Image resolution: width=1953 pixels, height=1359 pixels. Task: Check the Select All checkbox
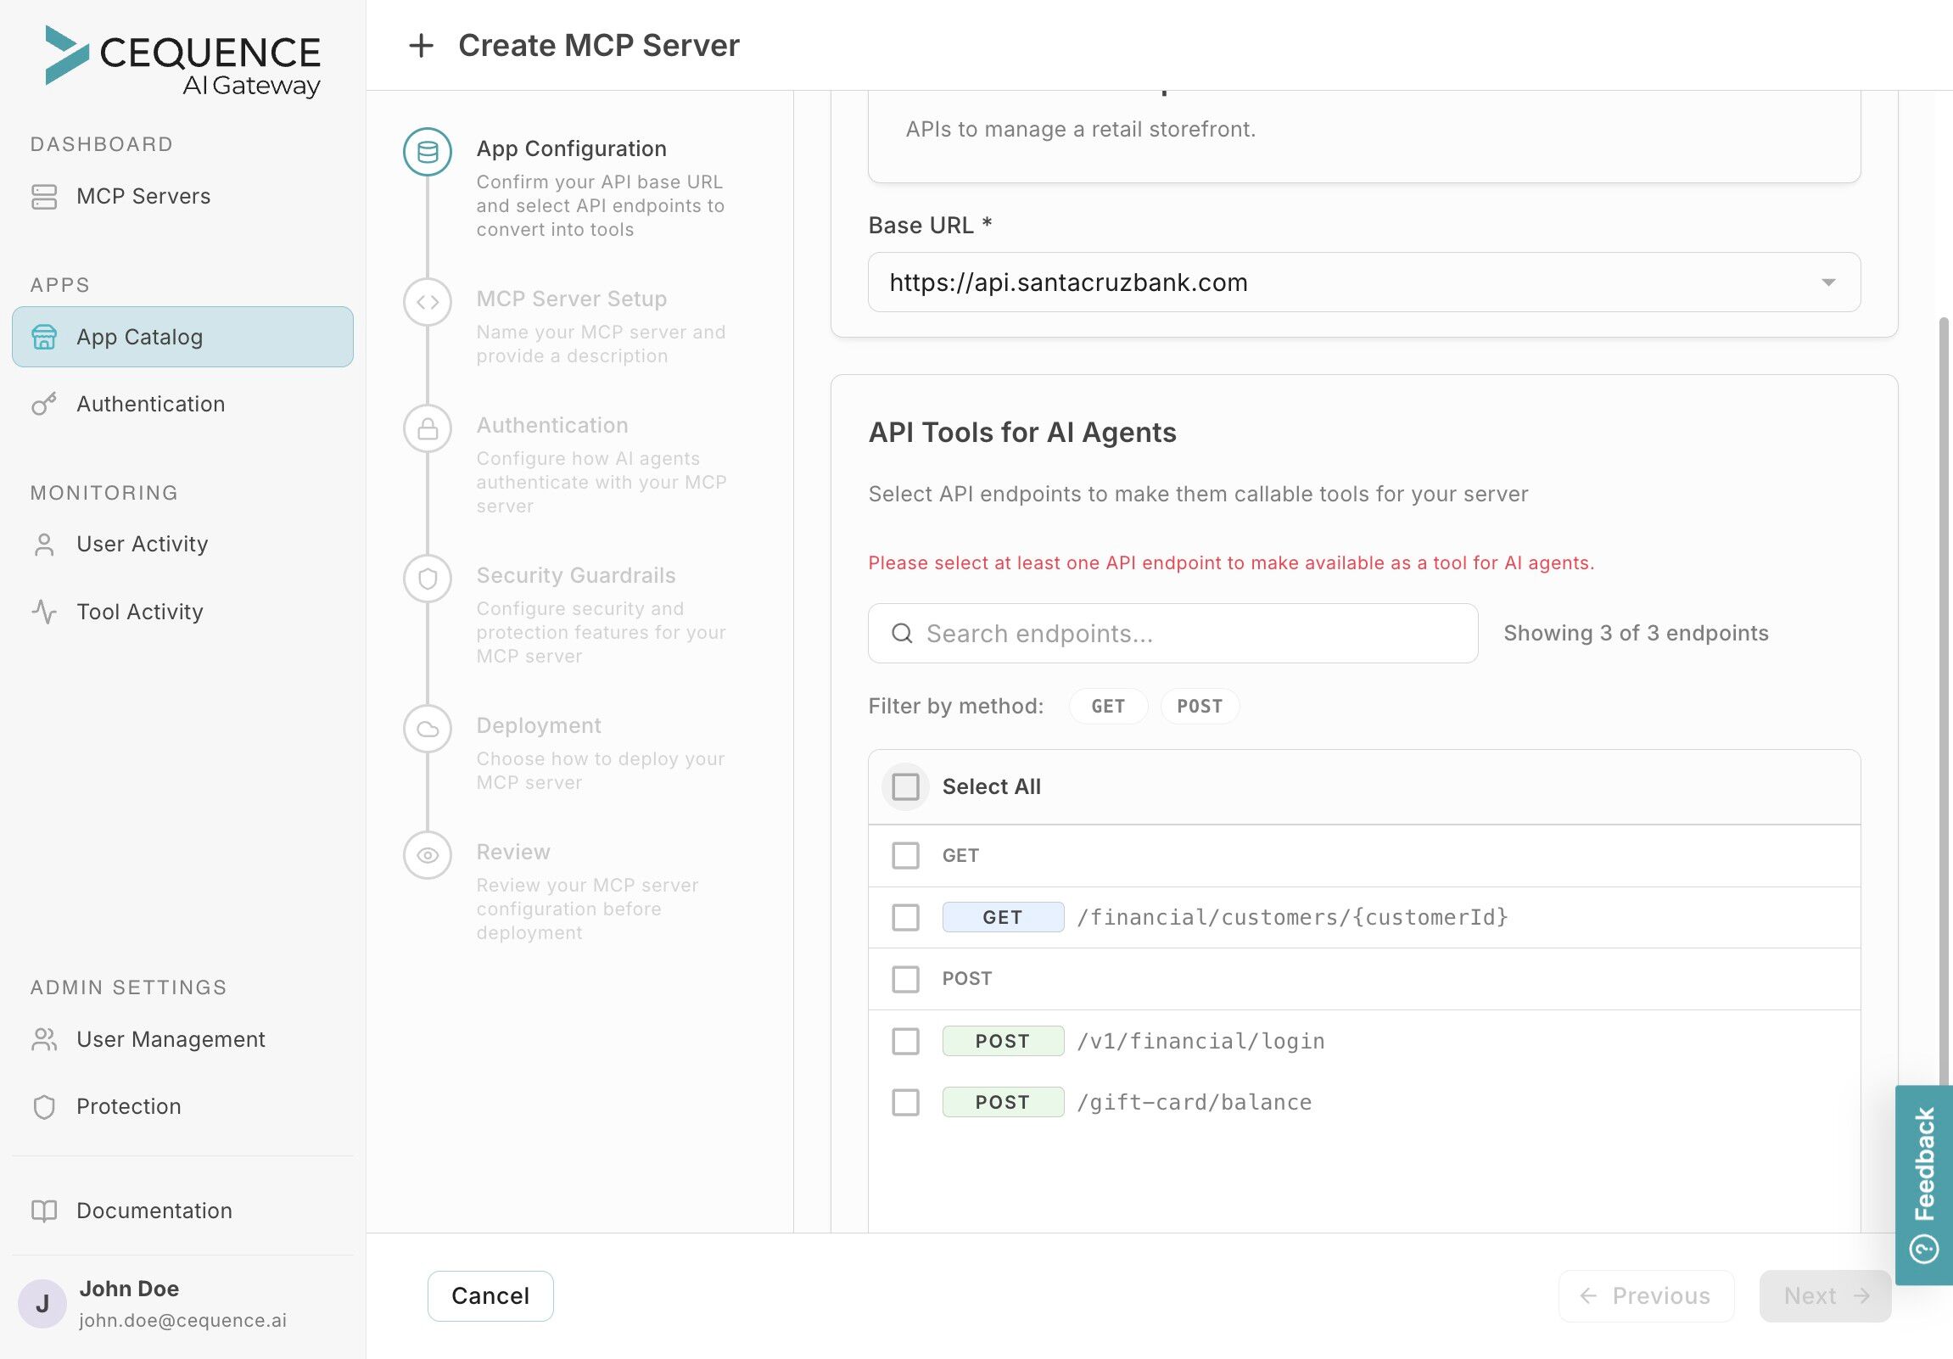coord(905,786)
